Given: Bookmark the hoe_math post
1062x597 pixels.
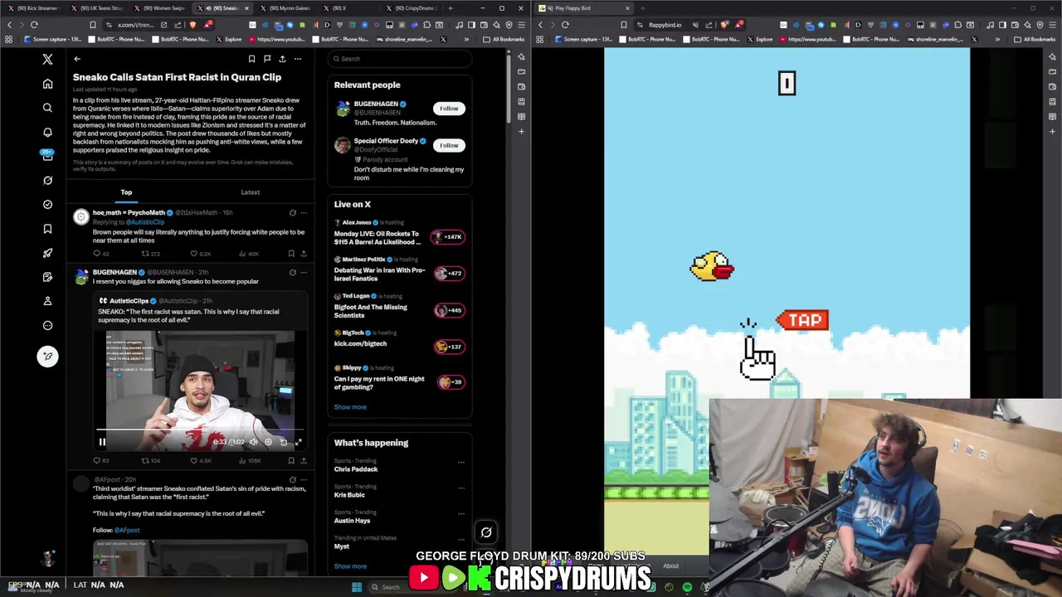Looking at the screenshot, I should tap(291, 254).
